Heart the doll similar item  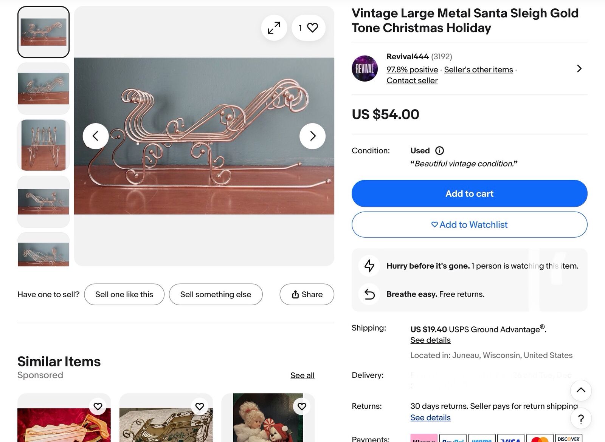coord(302,406)
